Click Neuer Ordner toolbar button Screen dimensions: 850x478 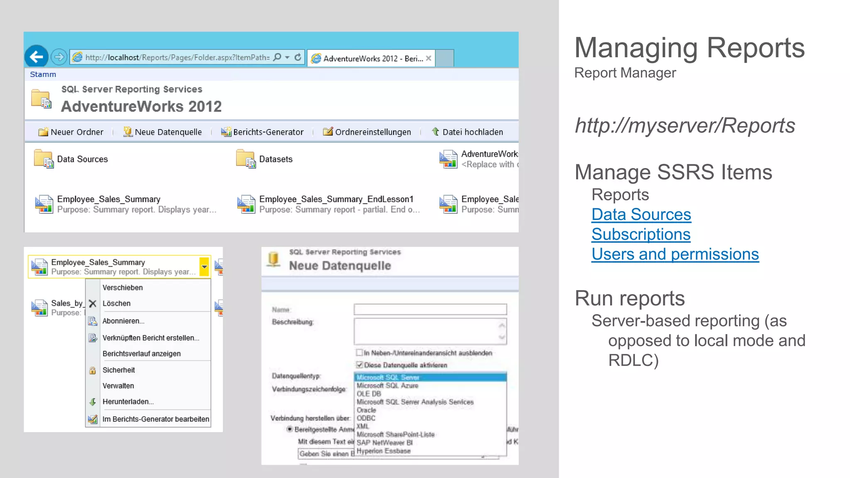[71, 132]
